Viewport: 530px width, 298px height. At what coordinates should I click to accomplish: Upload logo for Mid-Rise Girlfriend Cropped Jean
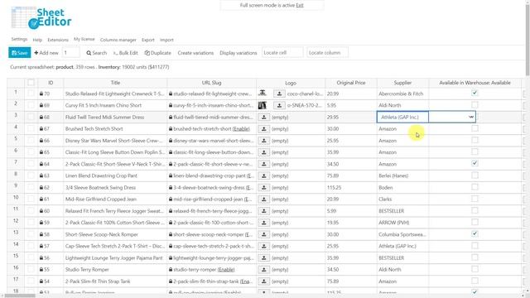(x=263, y=199)
